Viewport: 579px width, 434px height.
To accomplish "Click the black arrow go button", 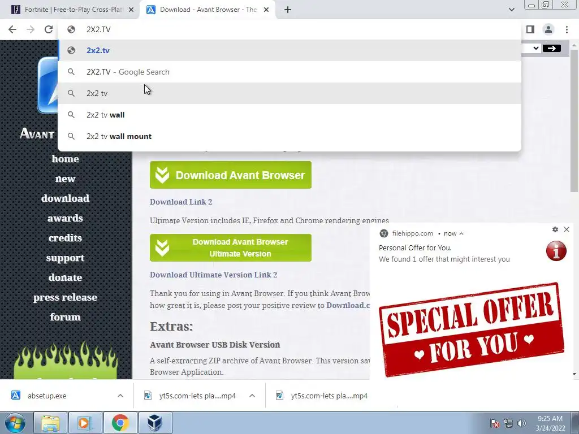I will coord(552,49).
